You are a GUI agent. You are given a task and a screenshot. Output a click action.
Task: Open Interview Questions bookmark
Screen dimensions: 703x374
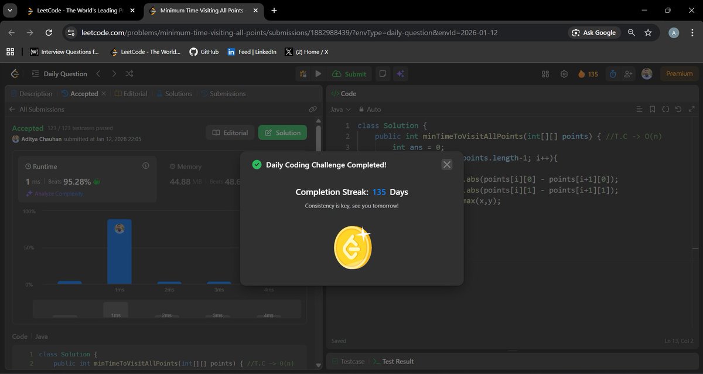[x=65, y=52]
